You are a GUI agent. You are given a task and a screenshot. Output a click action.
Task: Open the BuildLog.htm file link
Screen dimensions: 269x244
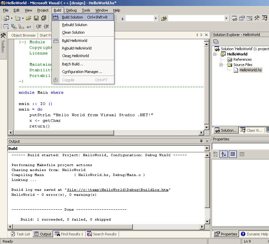[118, 190]
